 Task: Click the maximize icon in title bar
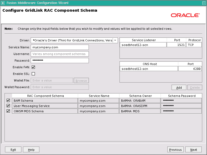[204, 3]
